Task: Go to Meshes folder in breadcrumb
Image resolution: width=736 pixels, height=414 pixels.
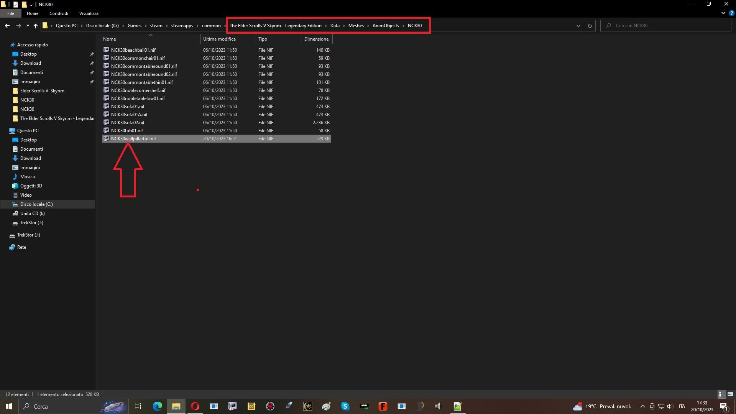Action: point(356,26)
